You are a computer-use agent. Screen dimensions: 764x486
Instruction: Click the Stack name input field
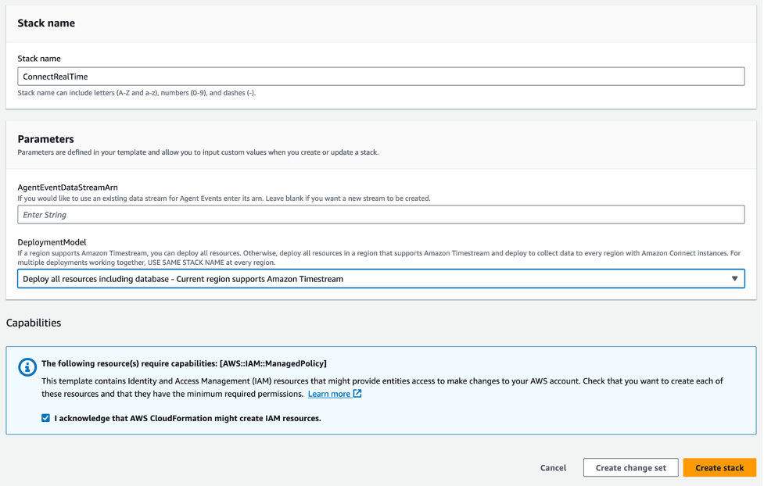381,77
